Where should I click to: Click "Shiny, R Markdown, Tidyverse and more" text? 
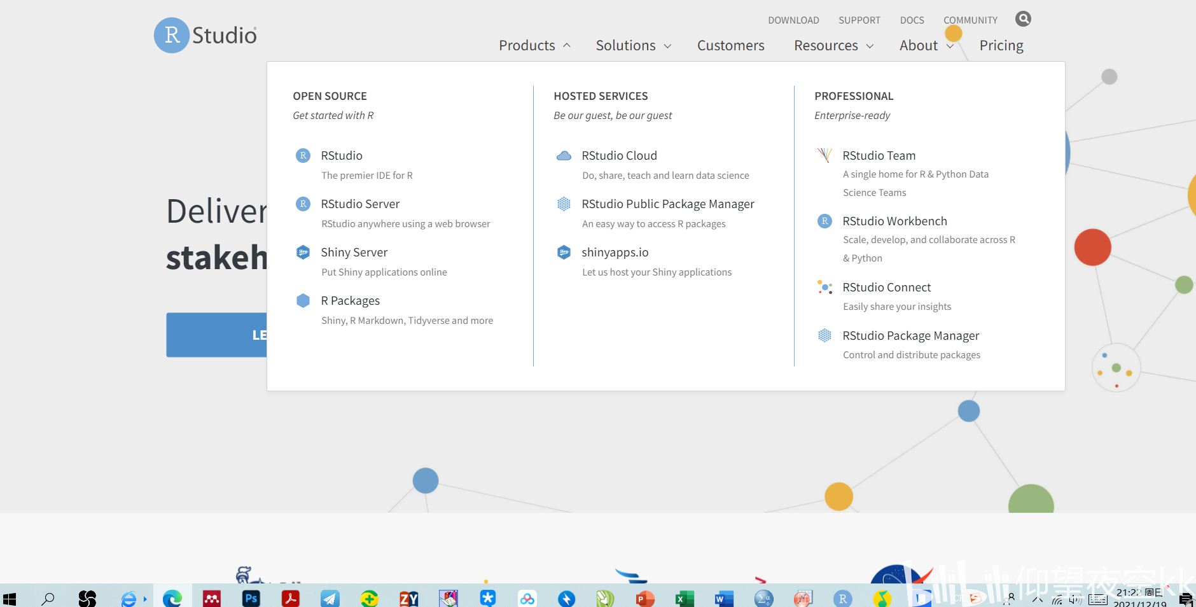coord(407,321)
